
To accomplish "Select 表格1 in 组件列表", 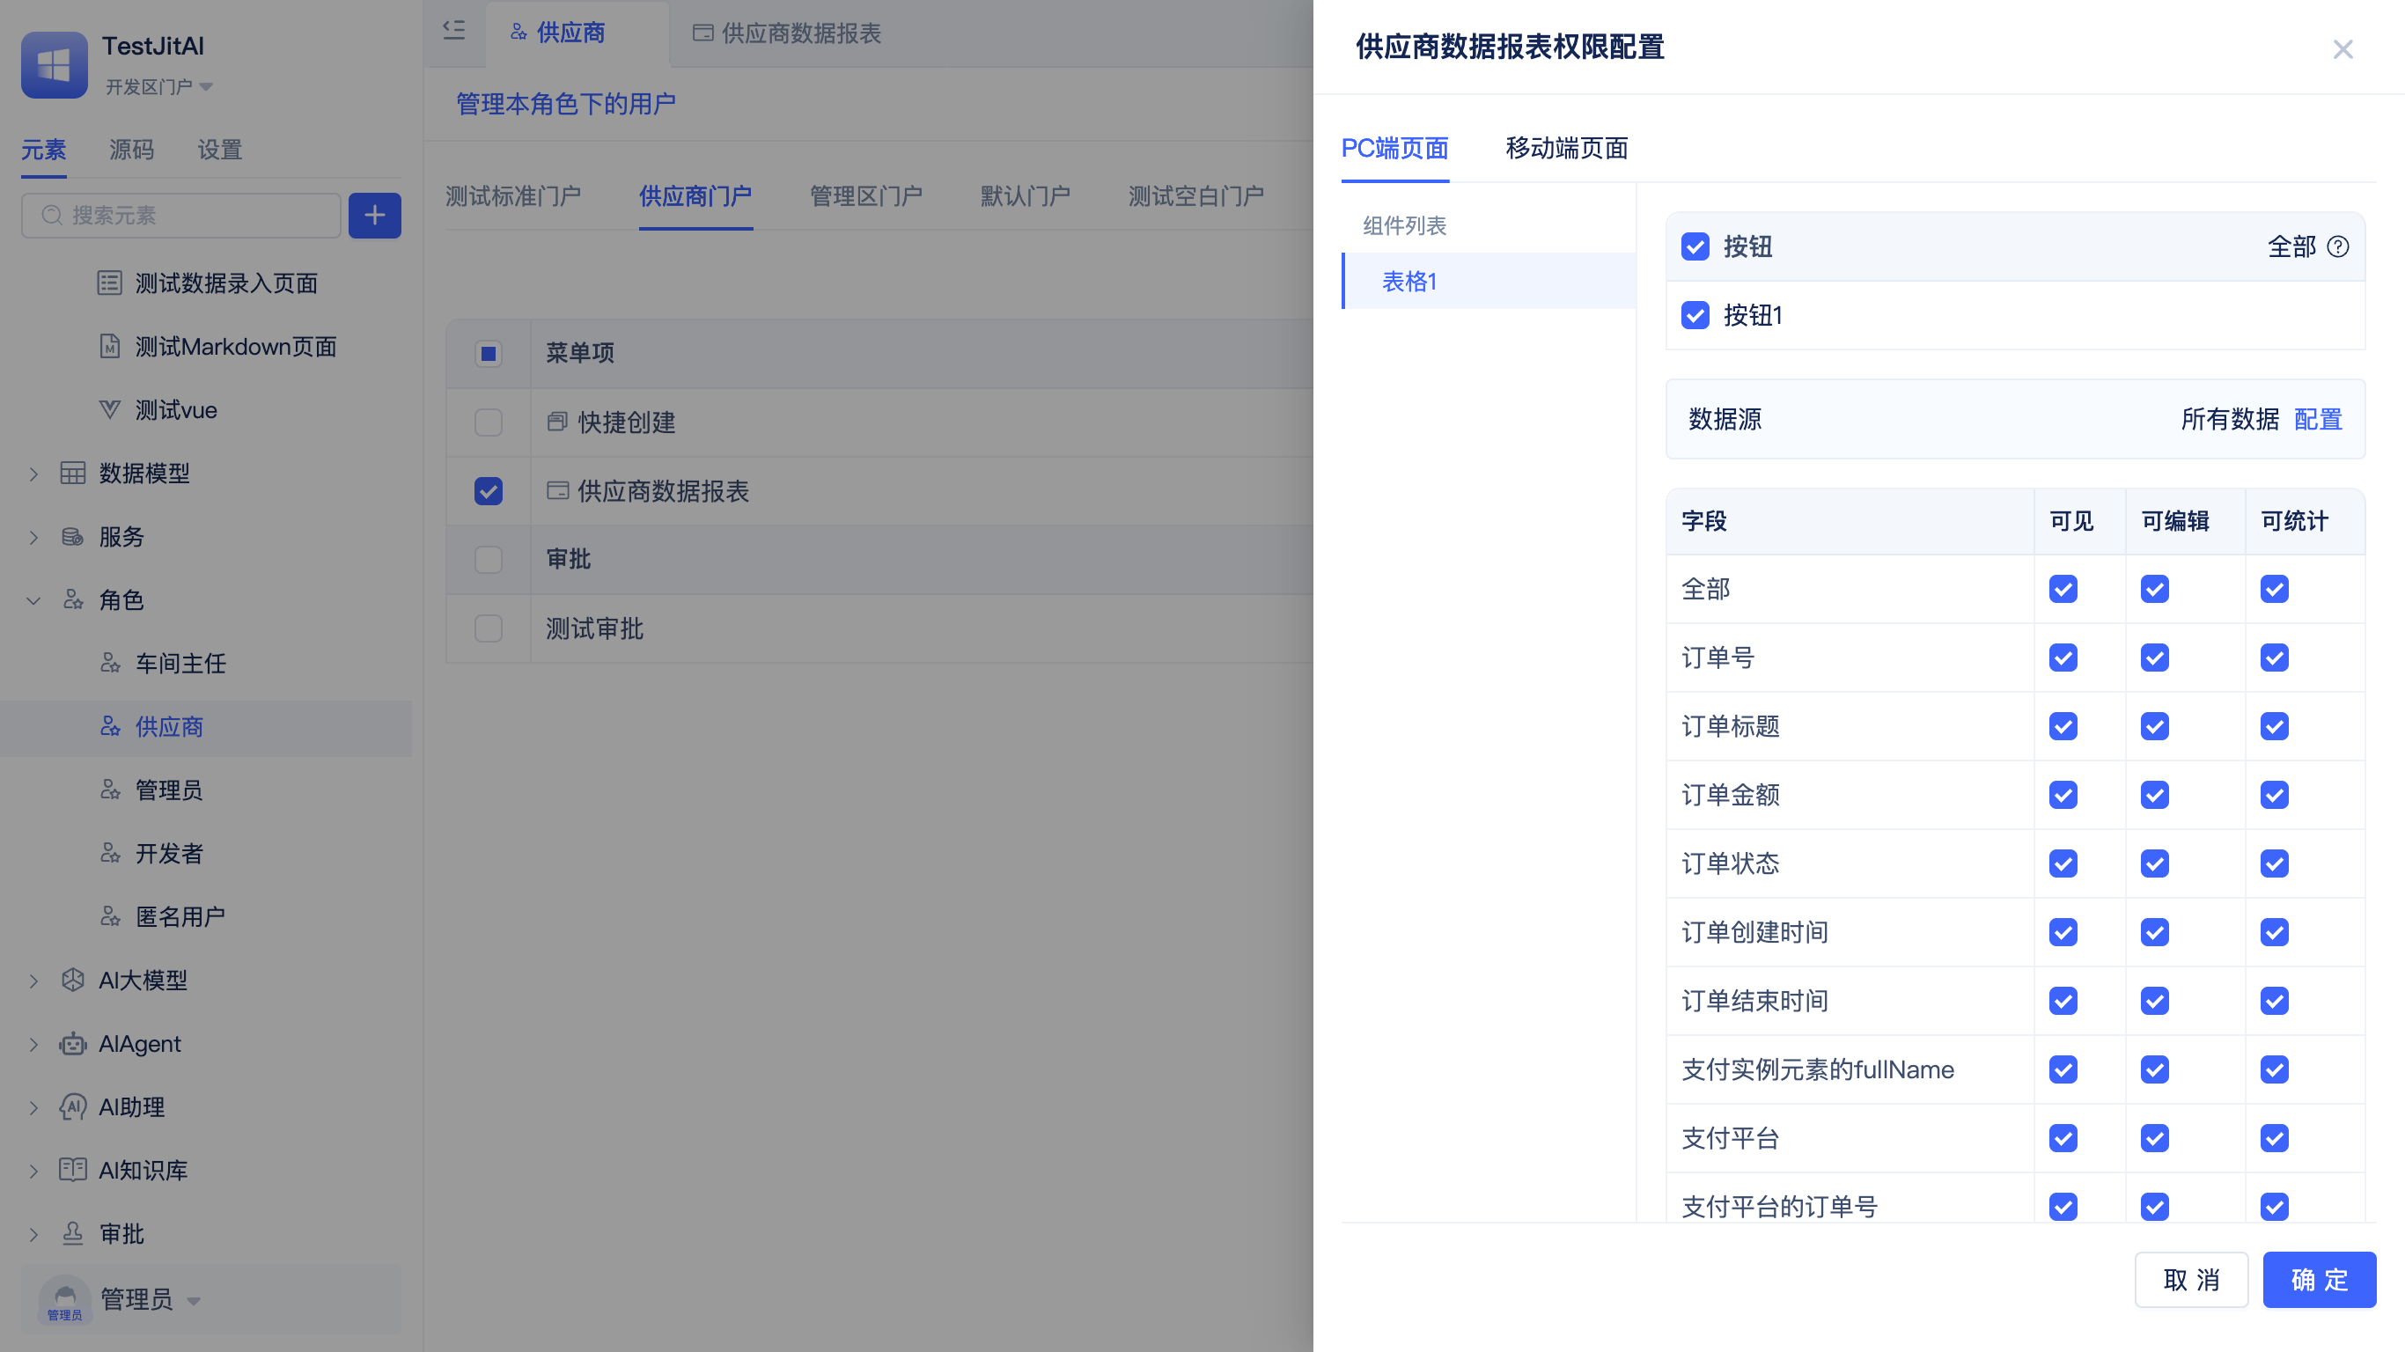I will (x=1489, y=281).
